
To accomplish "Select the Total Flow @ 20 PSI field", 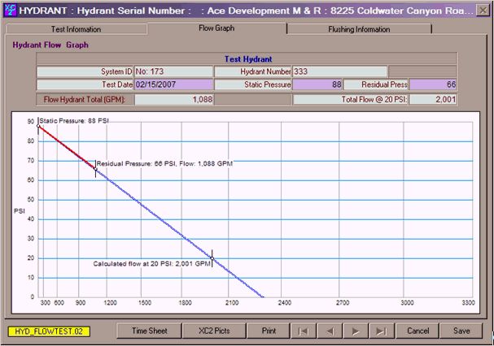I will [x=433, y=99].
